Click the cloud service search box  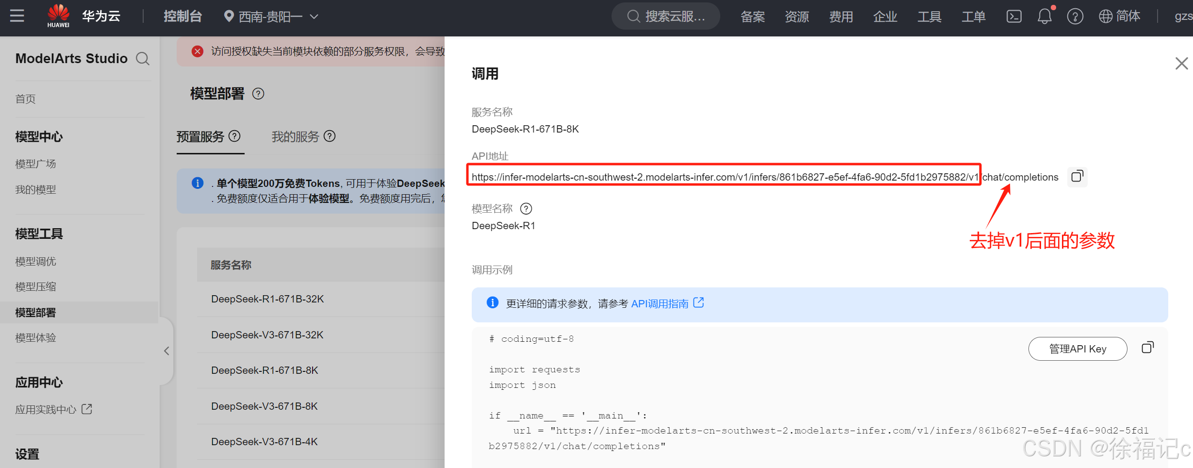665,17
